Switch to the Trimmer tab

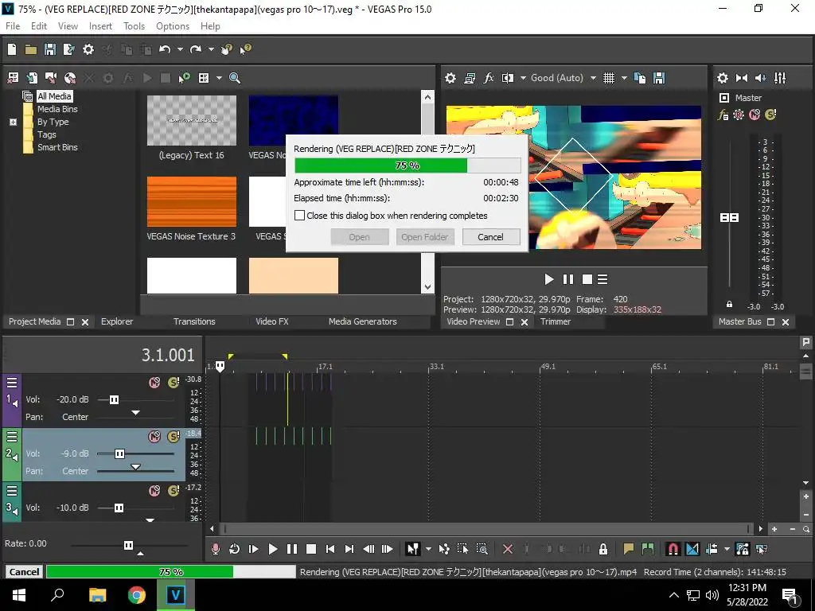(x=555, y=321)
